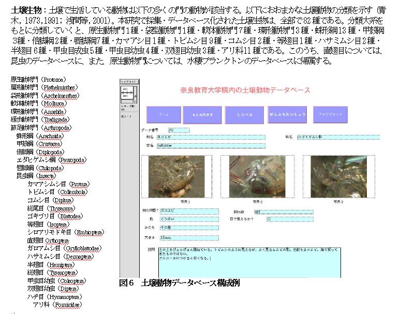Click the 大きさ field showing 15mm
The width and height of the screenshot is (400, 314).
tap(189, 238)
